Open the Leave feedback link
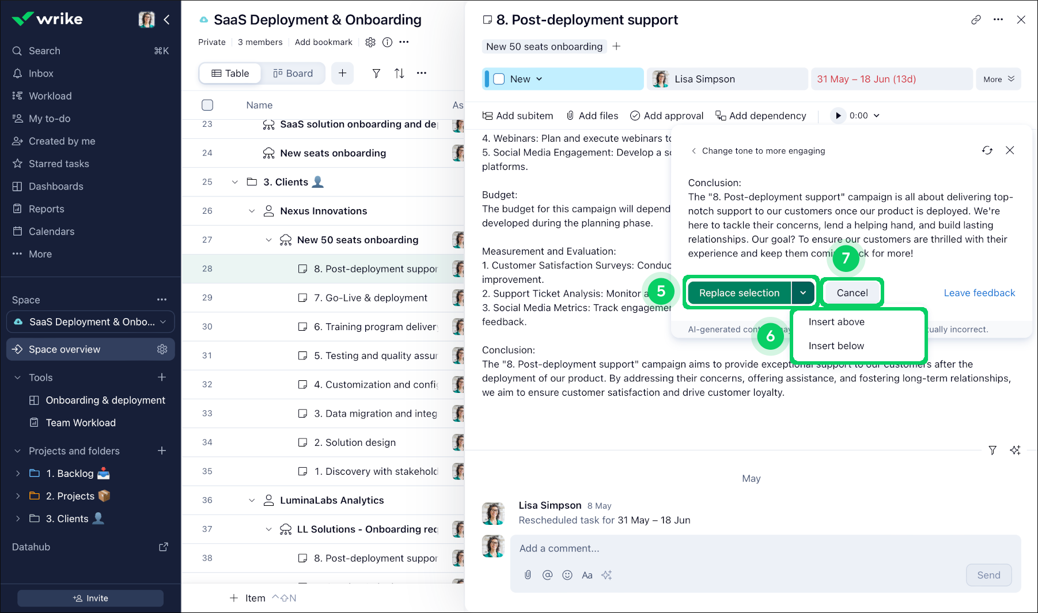Screen dimensions: 1038x613 coord(979,293)
